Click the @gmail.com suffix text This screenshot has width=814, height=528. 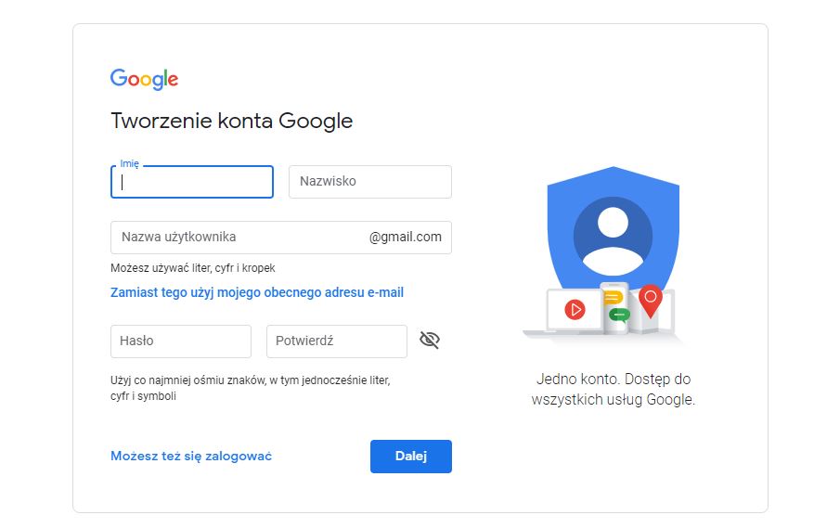[406, 238]
